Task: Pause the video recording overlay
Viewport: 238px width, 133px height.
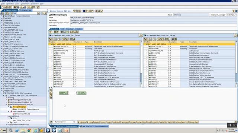Action: point(230,125)
